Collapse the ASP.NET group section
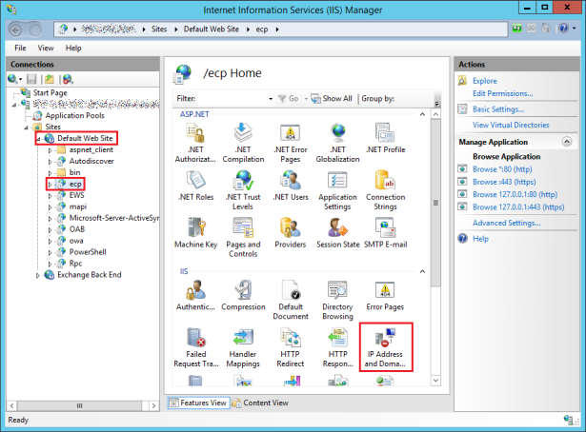Viewport: 586px width, 432px height. point(422,114)
